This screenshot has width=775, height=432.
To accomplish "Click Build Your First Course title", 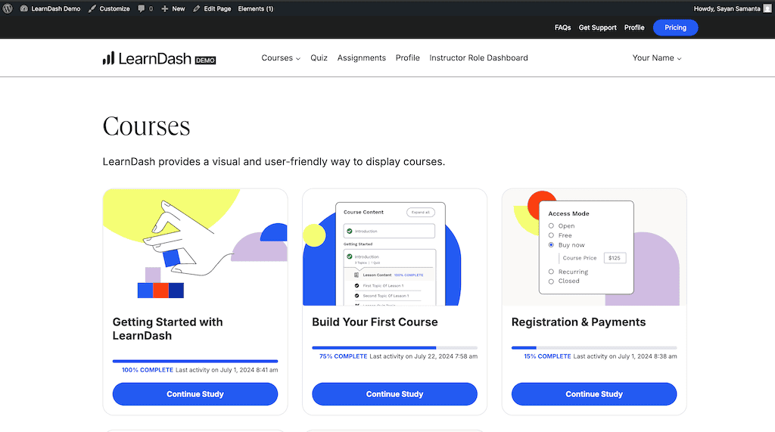I will pos(375,322).
